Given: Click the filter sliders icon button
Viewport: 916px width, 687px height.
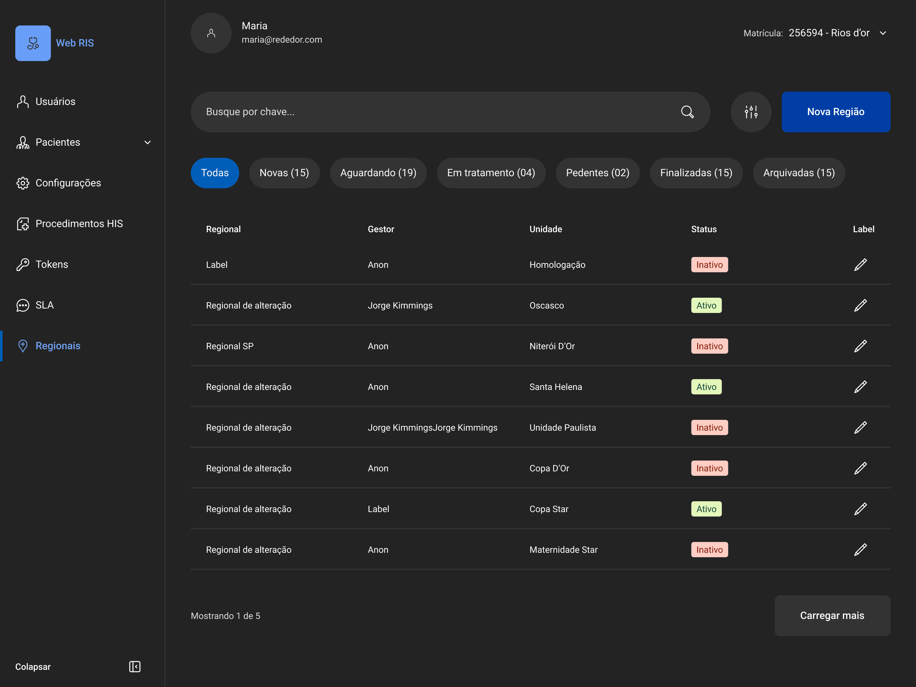Looking at the screenshot, I should [751, 112].
